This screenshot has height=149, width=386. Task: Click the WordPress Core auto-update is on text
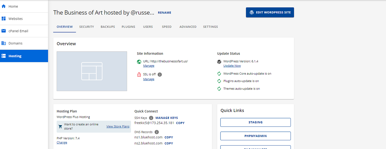tap(247, 74)
